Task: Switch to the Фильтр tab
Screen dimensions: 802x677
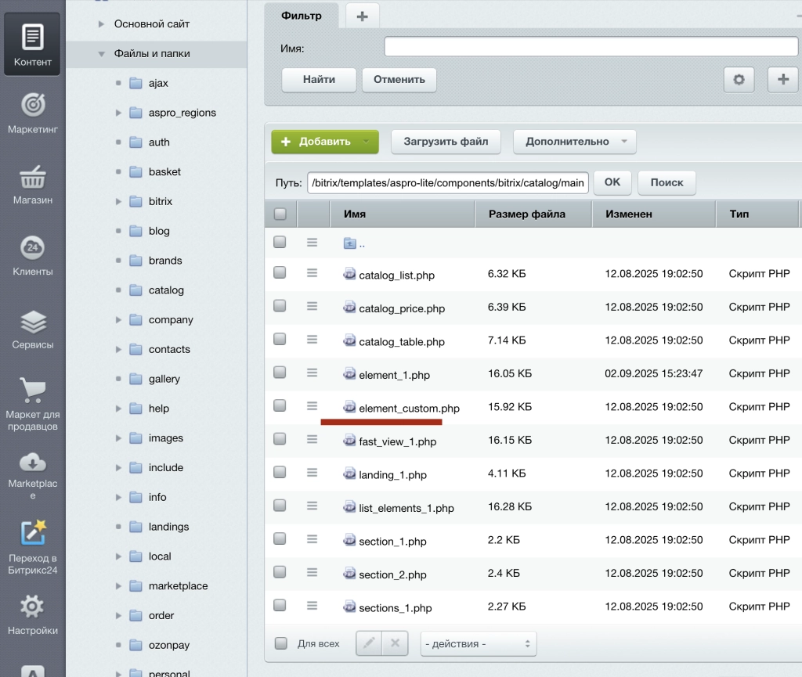Action: click(x=302, y=16)
